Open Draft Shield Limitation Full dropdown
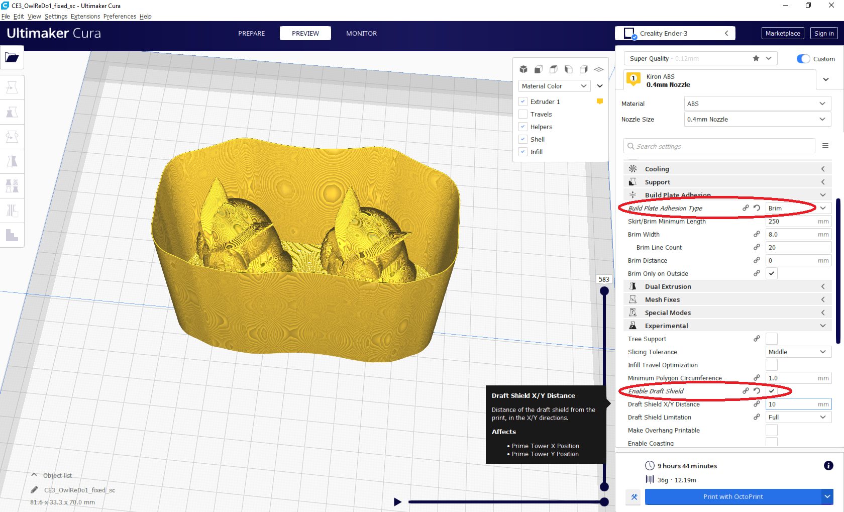This screenshot has width=844, height=512. click(x=798, y=417)
